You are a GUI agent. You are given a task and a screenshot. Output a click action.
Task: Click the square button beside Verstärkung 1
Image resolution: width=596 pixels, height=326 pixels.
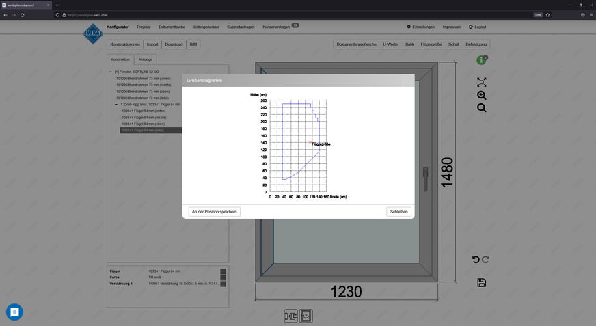[223, 284]
